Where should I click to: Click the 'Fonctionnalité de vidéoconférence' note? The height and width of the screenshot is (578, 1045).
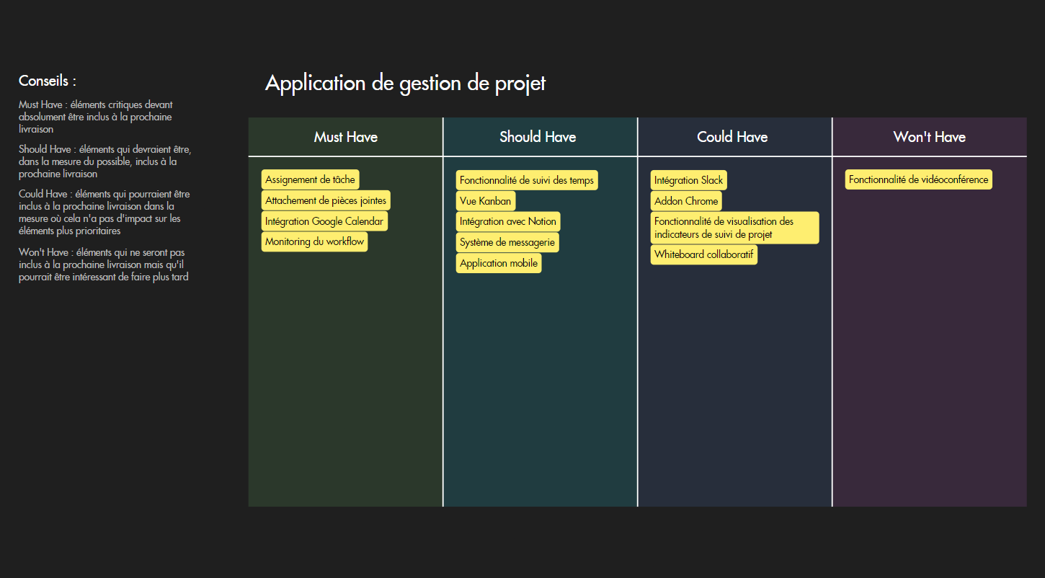pyautogui.click(x=918, y=179)
